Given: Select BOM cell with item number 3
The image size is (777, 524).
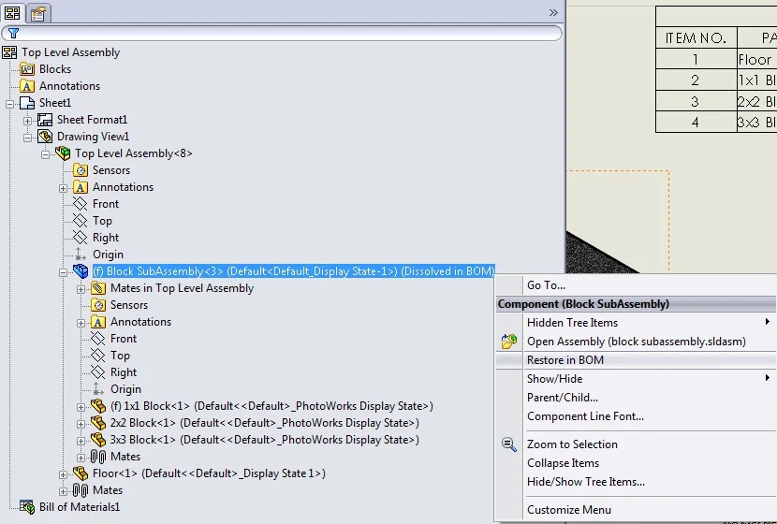Looking at the screenshot, I should (x=696, y=101).
